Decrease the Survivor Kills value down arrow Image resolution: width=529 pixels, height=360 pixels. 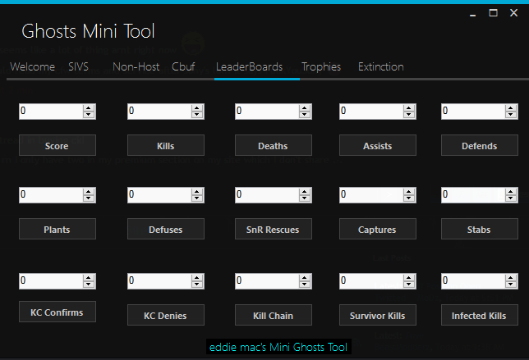click(x=409, y=285)
